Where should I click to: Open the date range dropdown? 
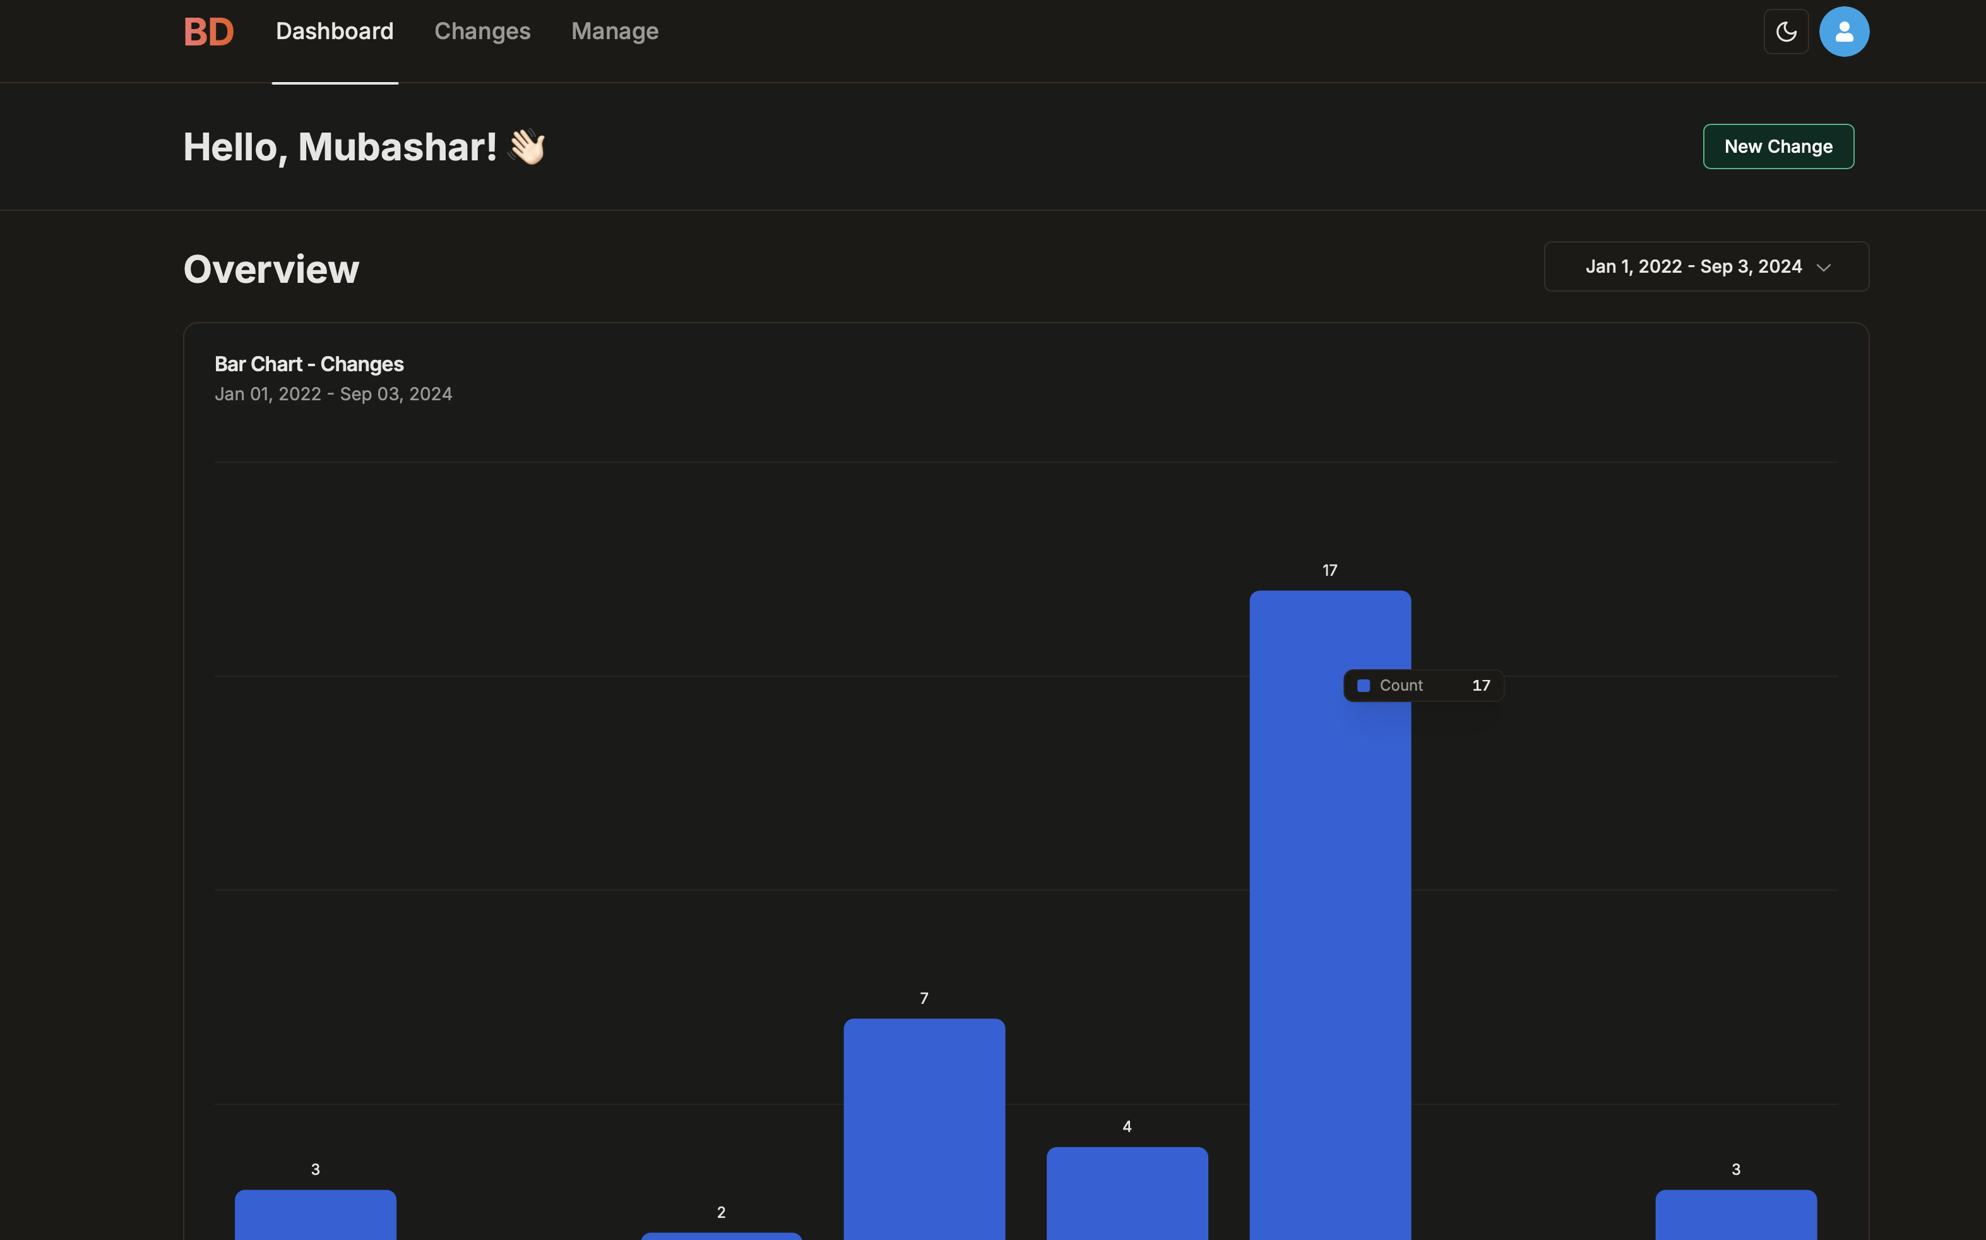1706,266
